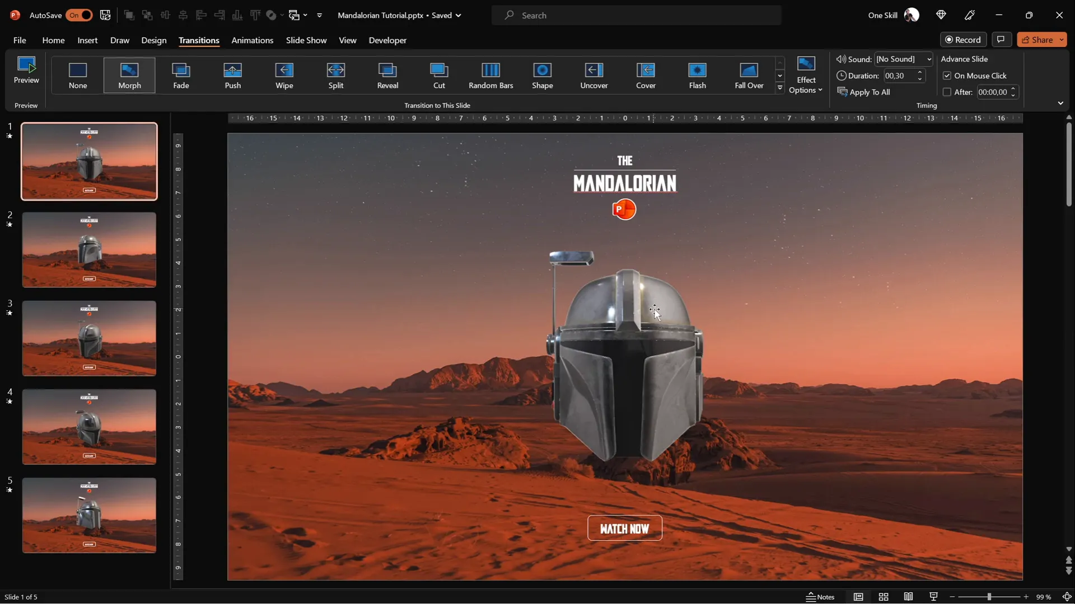Apply the Wipe transition
This screenshot has height=604, width=1075.
284,75
